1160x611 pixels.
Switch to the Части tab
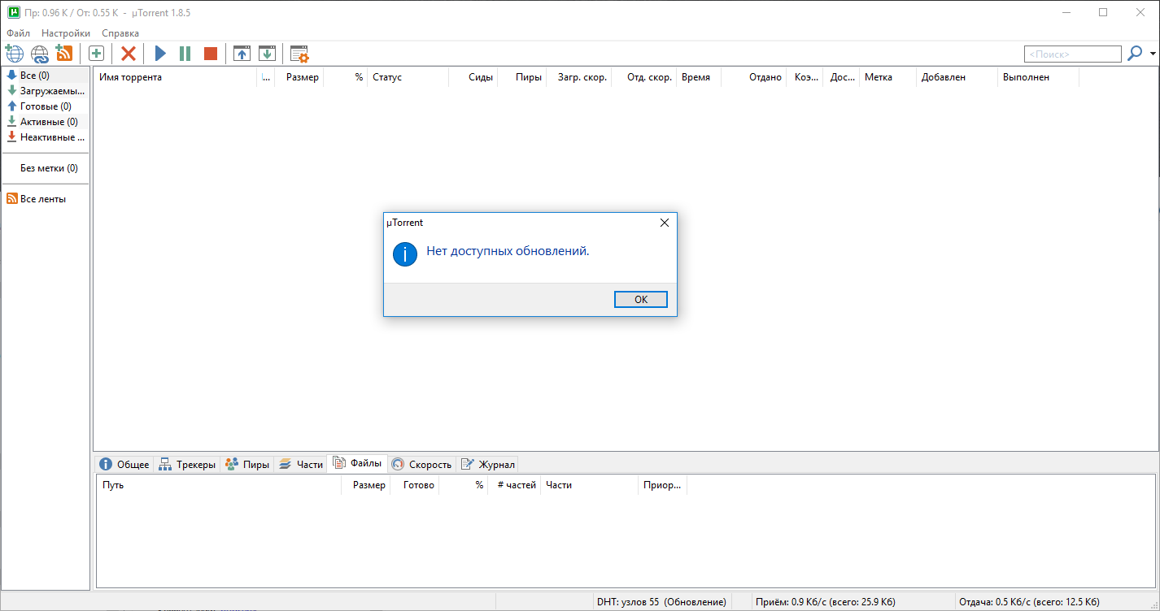(300, 465)
